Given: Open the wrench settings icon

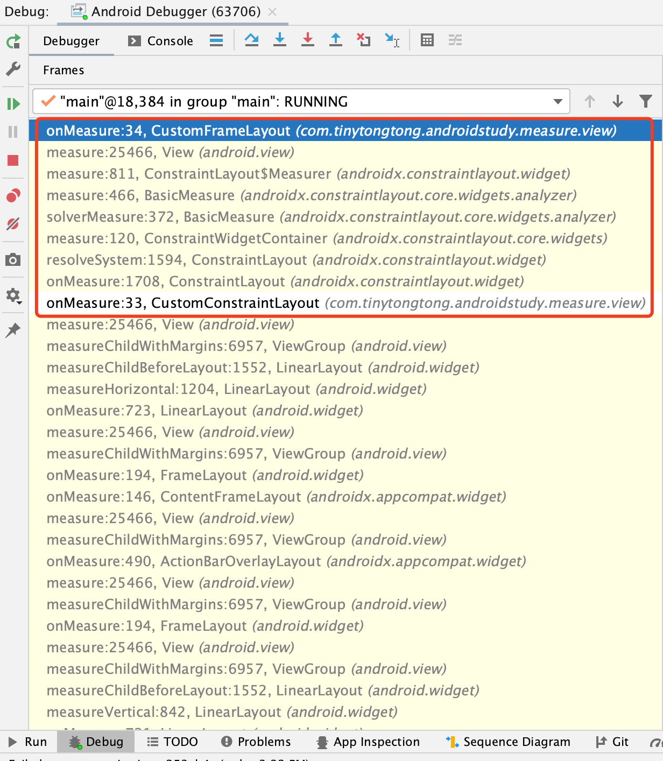Looking at the screenshot, I should (x=13, y=69).
